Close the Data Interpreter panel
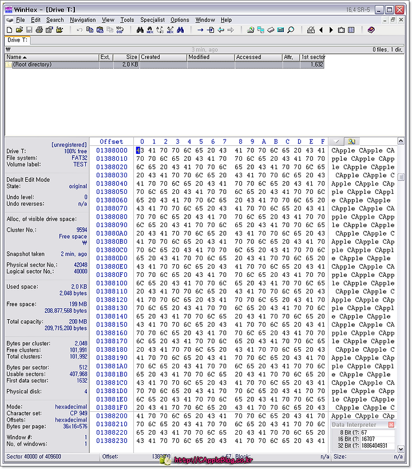This screenshot has width=412, height=469. pos(391,425)
